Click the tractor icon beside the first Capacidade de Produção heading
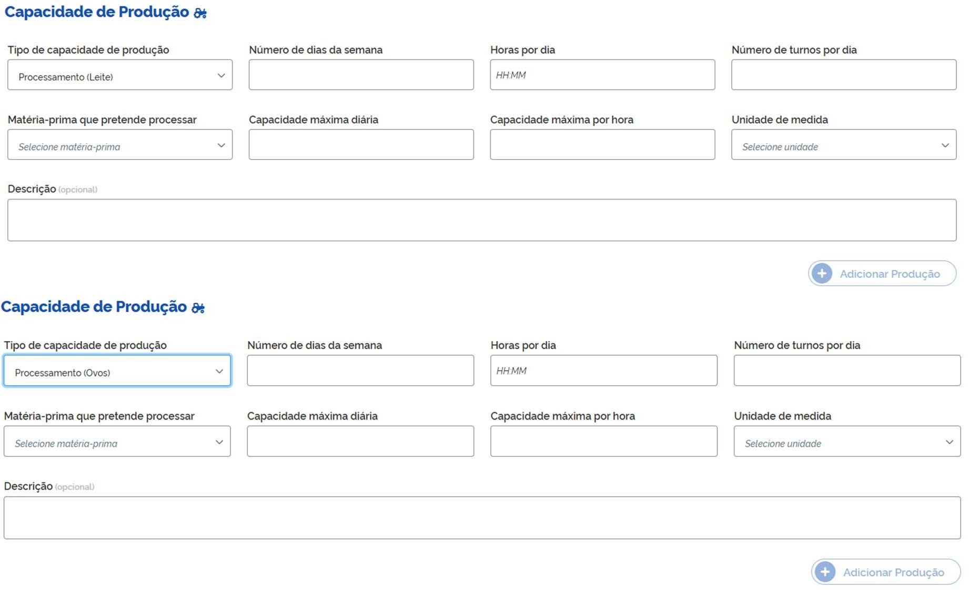This screenshot has height=590, width=969. (x=200, y=13)
